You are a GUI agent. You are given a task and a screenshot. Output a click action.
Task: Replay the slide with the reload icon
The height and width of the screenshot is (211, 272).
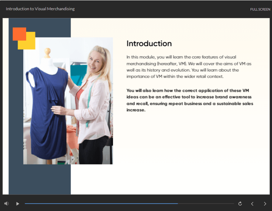[240, 204]
